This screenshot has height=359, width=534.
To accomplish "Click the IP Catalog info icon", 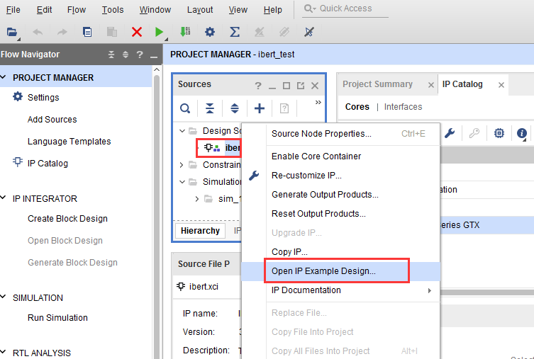I will pos(522,133).
